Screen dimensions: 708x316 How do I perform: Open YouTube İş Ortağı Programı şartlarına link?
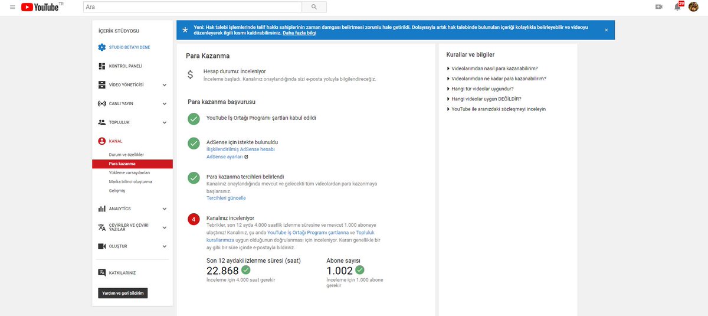click(x=309, y=233)
